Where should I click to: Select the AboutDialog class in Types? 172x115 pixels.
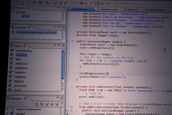24,51
